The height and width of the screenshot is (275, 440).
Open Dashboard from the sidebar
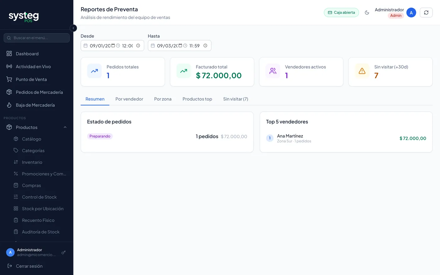(36, 54)
